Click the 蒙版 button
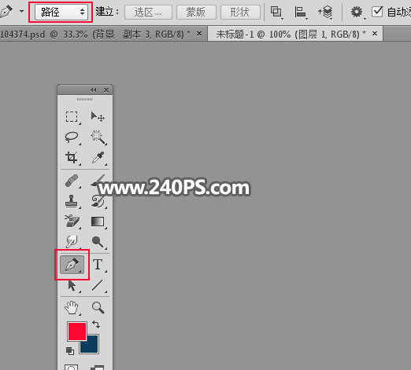This screenshot has height=370, width=411. point(196,12)
